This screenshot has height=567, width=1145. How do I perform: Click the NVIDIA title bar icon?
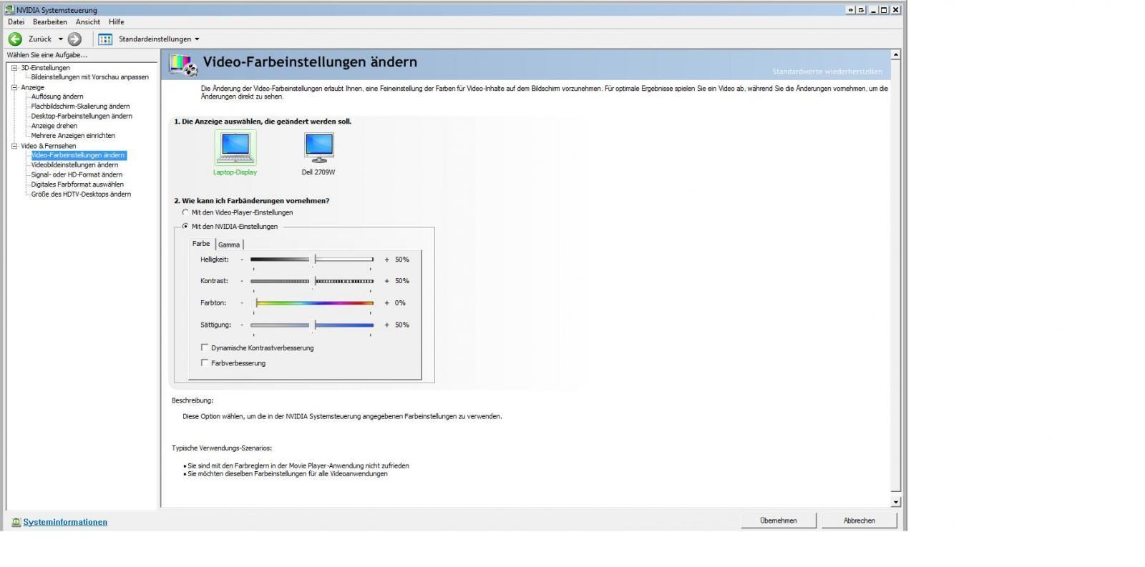(9, 9)
